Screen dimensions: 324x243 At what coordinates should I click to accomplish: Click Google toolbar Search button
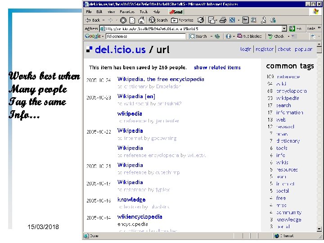198,36
